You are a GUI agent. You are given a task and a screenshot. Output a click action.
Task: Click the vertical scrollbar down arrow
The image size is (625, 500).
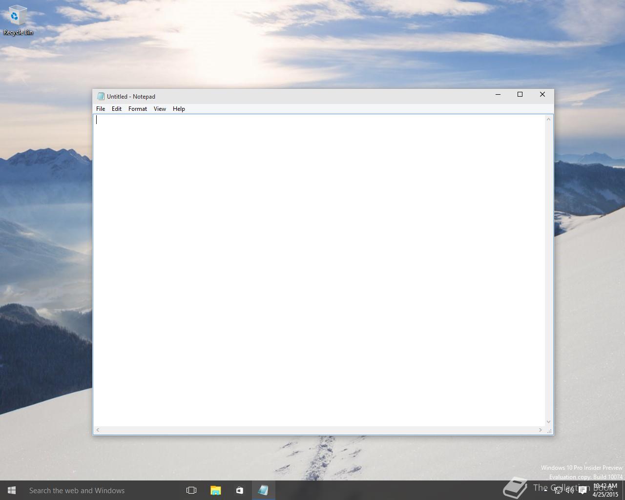[x=549, y=422]
